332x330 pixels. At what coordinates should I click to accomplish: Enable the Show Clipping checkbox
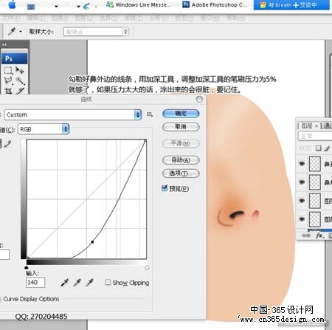(108, 282)
